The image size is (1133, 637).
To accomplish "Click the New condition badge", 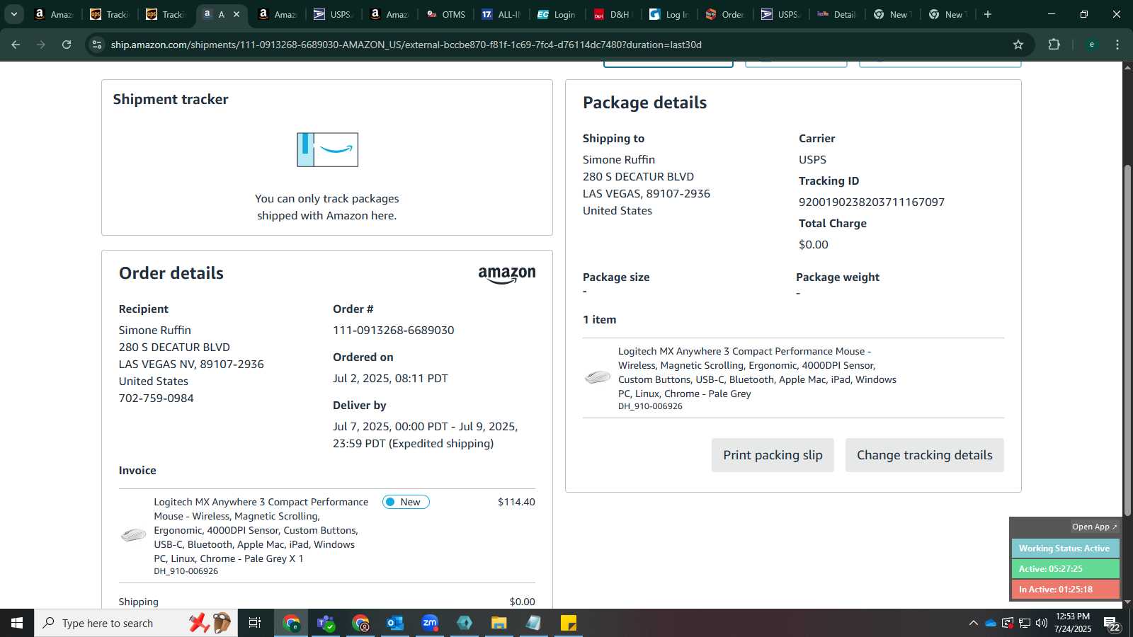I will 406,502.
